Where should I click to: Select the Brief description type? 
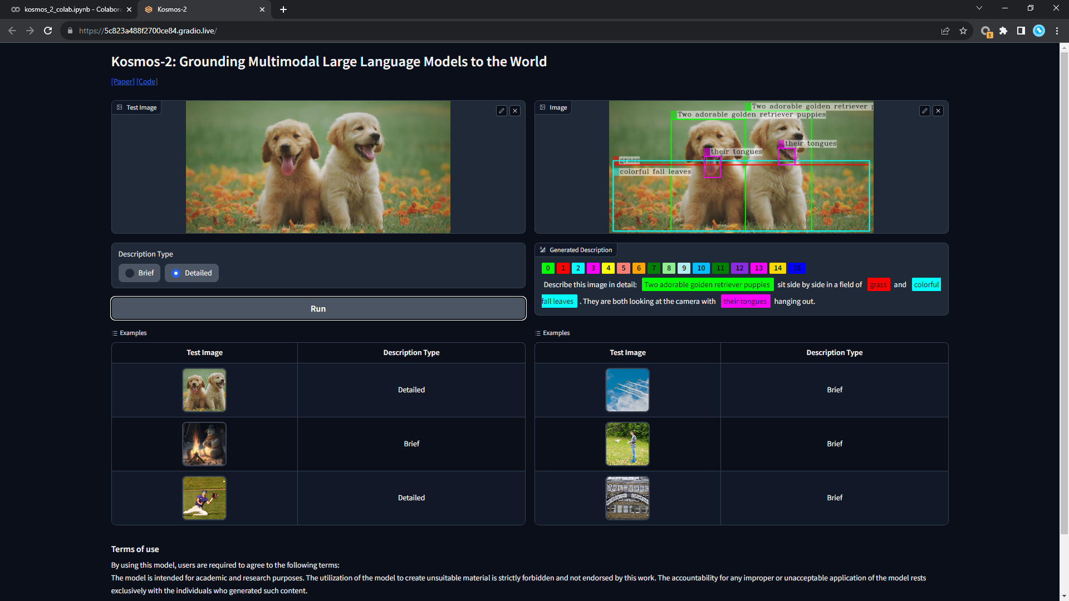[x=140, y=273]
